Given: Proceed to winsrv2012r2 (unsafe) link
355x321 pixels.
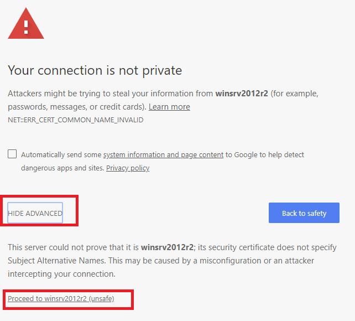Looking at the screenshot, I should click(x=61, y=298).
